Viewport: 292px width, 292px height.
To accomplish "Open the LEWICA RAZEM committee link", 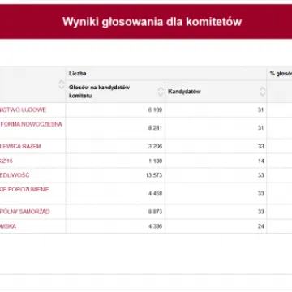I will pyautogui.click(x=20, y=146).
